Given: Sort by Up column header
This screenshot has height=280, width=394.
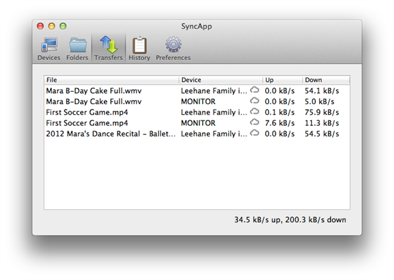Looking at the screenshot, I should point(282,80).
